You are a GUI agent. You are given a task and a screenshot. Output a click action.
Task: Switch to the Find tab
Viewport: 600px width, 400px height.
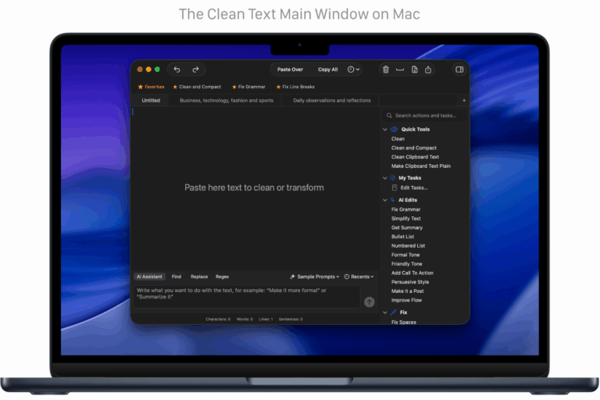177,277
